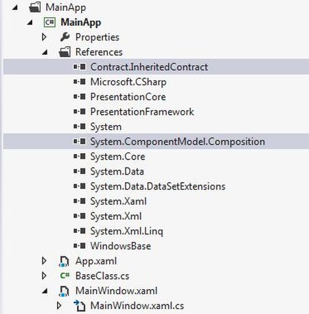Image resolution: width=309 pixels, height=314 pixels.
Task: Click the green C# icon for BaseClass.cs
Action: pyautogui.click(x=65, y=276)
